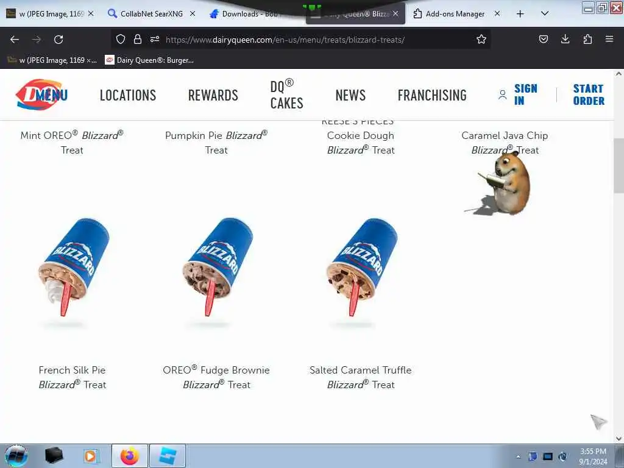
Task: Bookmark this page with the star icon
Action: [x=481, y=39]
